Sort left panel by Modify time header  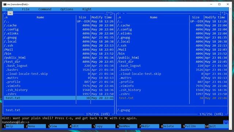coord(102,17)
